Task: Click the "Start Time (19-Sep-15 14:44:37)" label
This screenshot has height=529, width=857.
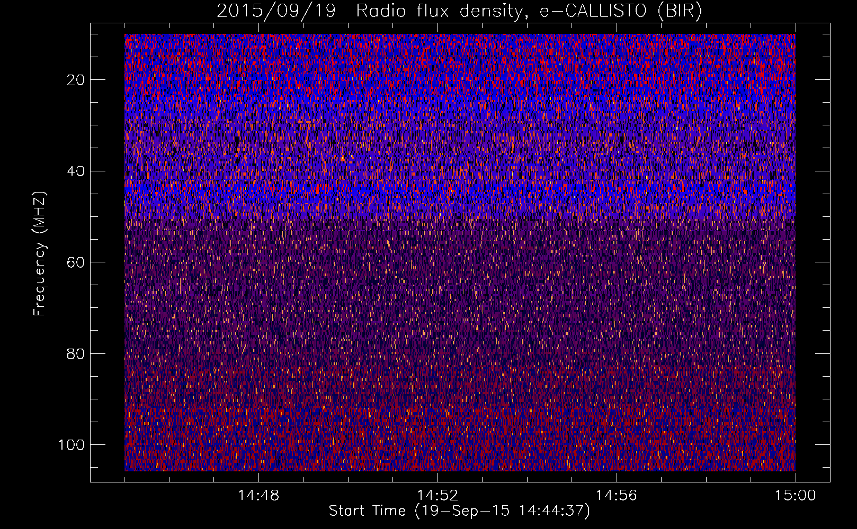Action: pos(459,511)
